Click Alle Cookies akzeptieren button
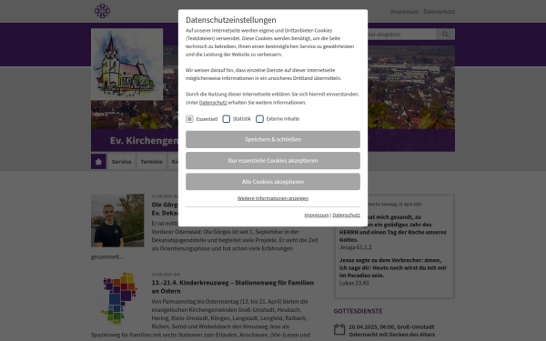 point(273,182)
